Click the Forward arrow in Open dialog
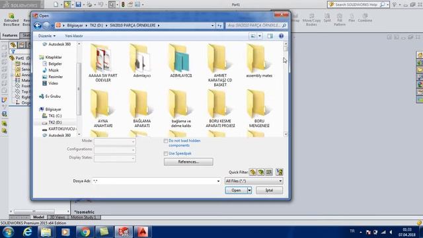 [x=46, y=25]
